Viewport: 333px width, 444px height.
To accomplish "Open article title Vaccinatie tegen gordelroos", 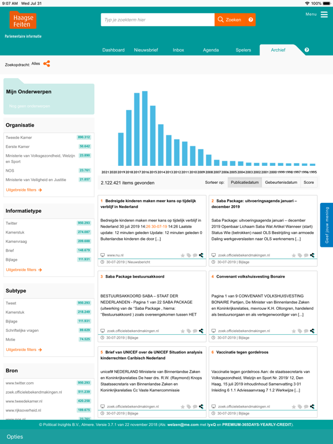I will [242, 352].
